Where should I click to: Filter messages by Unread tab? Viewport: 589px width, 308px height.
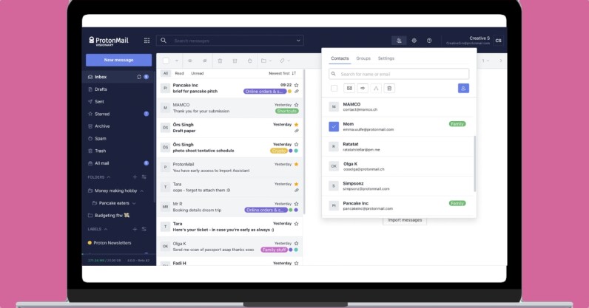pyautogui.click(x=198, y=73)
